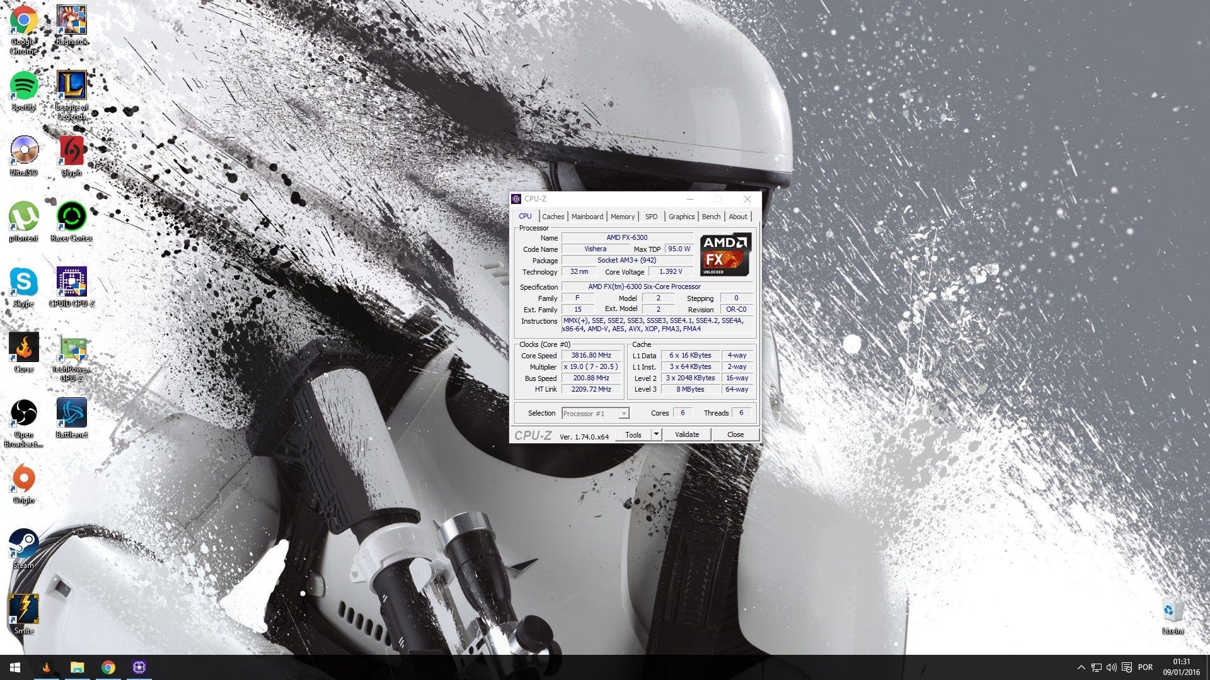
Task: Click the Socket AM3+ (942) package value
Action: [x=627, y=260]
